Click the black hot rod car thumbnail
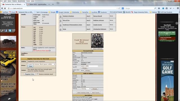The image size is (180, 101). pyautogui.click(x=8, y=42)
